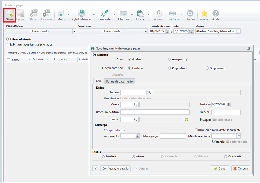Open the Unidades dropdown
This screenshot has height=183, width=260.
pyautogui.click(x=146, y=31)
